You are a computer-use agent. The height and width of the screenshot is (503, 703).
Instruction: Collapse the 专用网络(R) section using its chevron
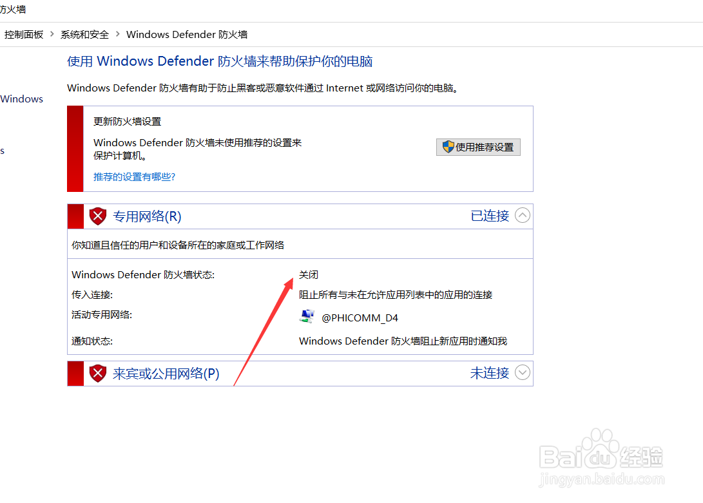coord(523,216)
